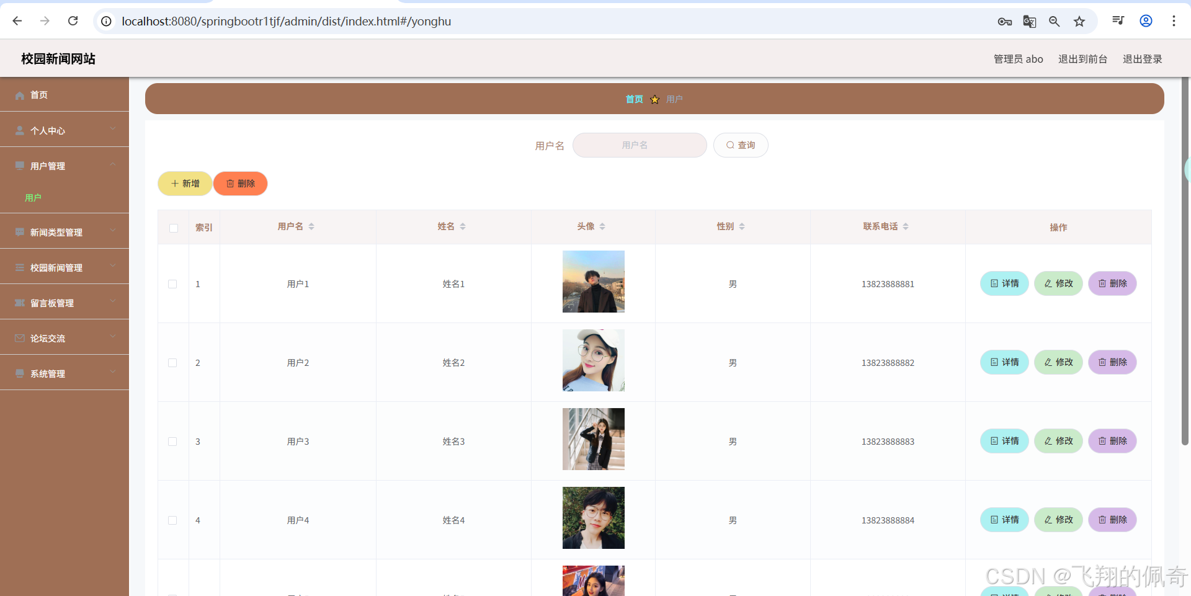Collapse 用户管理 sidebar menu
Image resolution: width=1191 pixels, height=596 pixels.
click(65, 166)
